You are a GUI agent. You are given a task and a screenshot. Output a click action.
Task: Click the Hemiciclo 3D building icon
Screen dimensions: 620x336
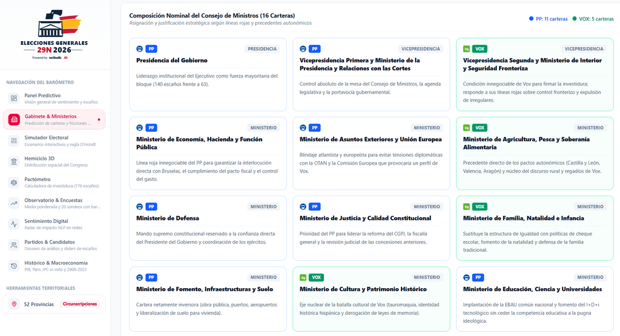[x=14, y=161]
